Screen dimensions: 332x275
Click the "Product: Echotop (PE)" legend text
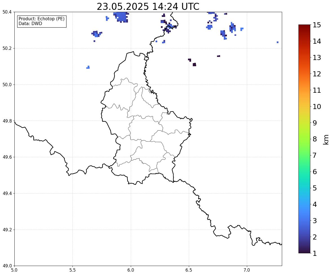[41, 19]
